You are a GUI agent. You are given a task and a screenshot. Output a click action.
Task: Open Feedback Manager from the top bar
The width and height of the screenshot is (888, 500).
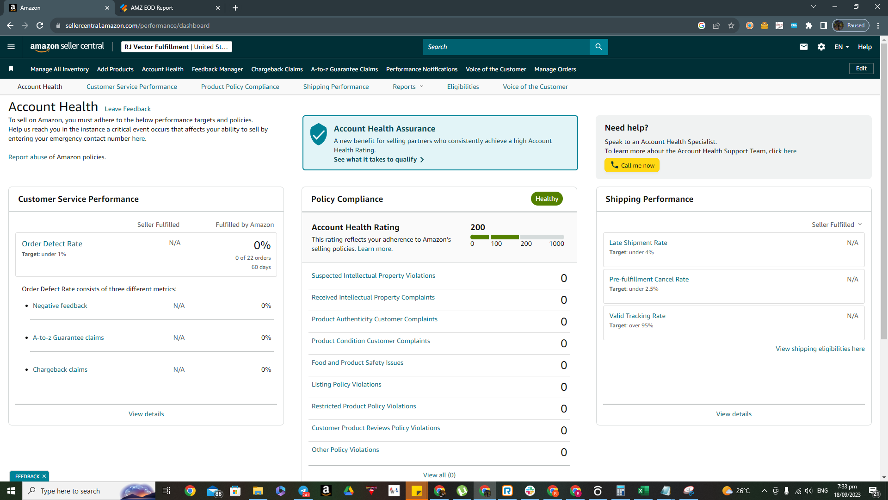[x=217, y=69]
